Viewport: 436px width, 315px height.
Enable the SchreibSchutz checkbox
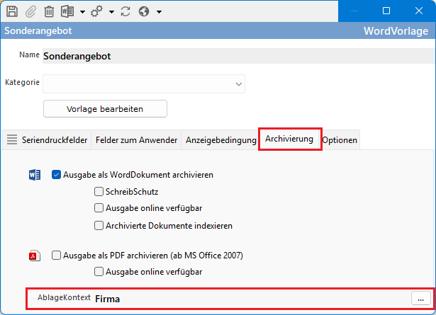pos(99,192)
